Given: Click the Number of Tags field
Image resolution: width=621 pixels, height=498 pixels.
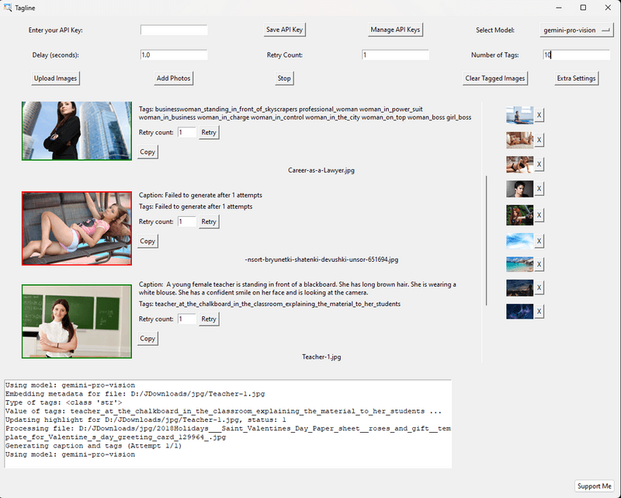Looking at the screenshot, I should pos(576,55).
